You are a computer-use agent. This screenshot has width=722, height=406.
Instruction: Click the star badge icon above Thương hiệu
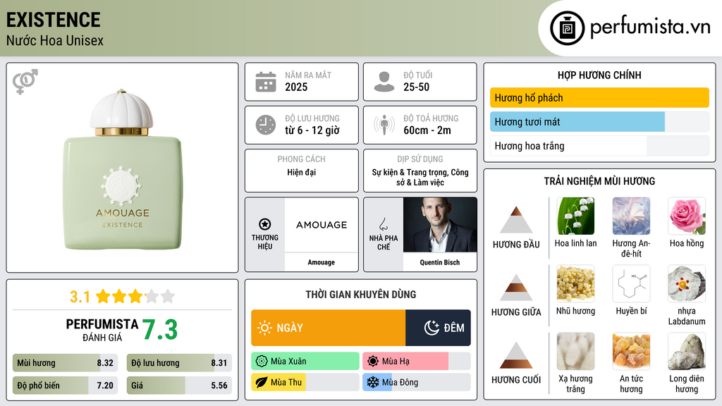click(x=265, y=224)
